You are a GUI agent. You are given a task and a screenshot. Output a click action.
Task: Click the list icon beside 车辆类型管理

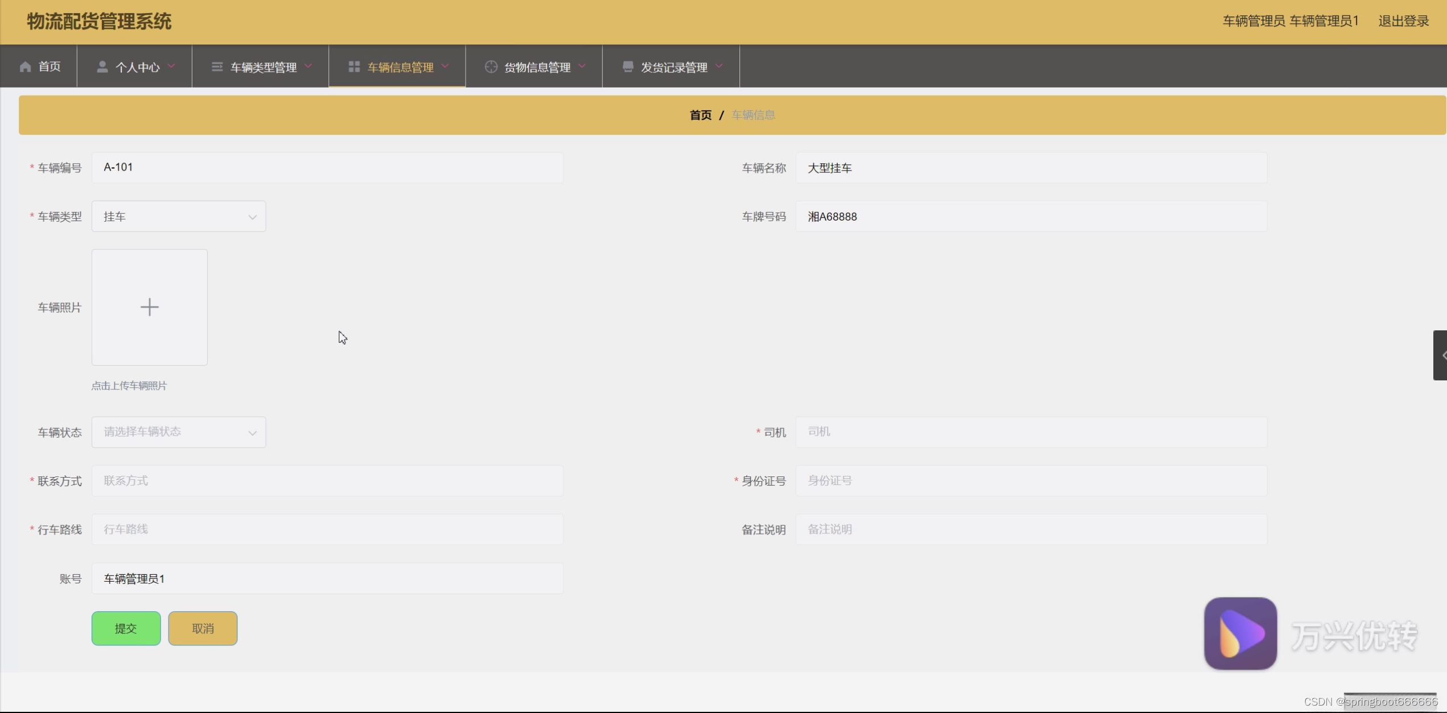(217, 67)
